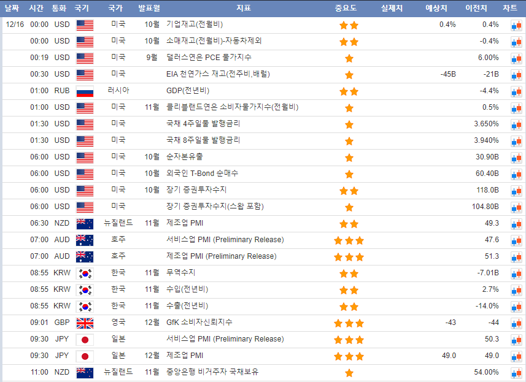Click two-star rating in 러시아 GDP row
Screen dimensions: 526x382
coord(349,91)
